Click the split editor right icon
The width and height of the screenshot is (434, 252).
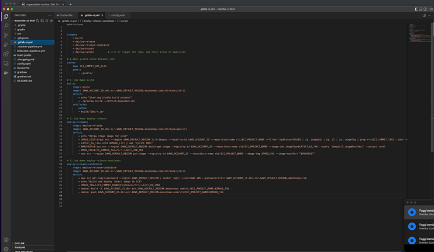[x=424, y=15]
